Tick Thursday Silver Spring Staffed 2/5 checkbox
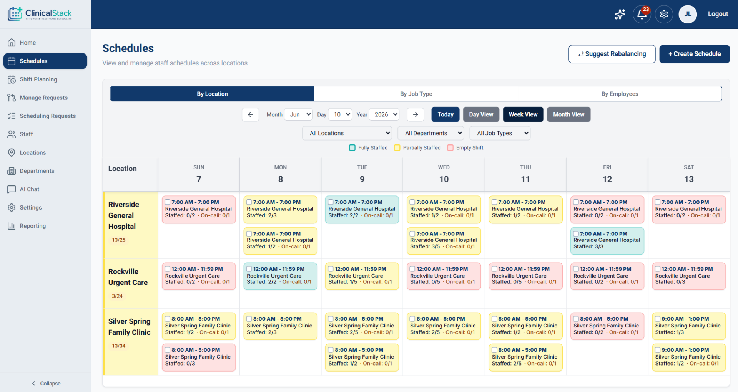This screenshot has width=738, height=392. click(494, 350)
